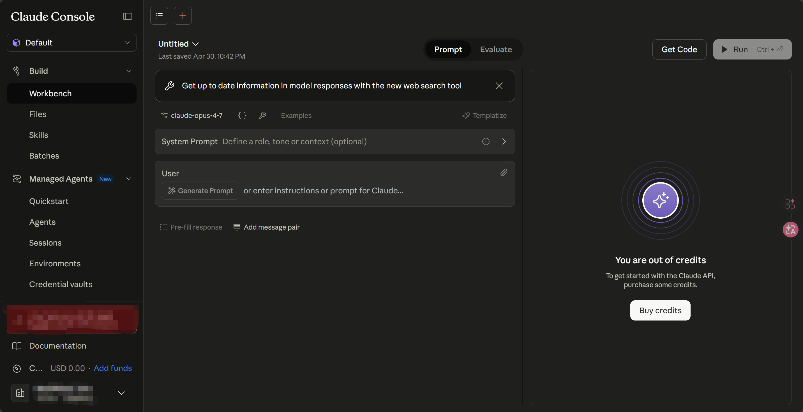The width and height of the screenshot is (803, 412).
Task: Open the Default workspace dropdown
Action: coord(71,43)
